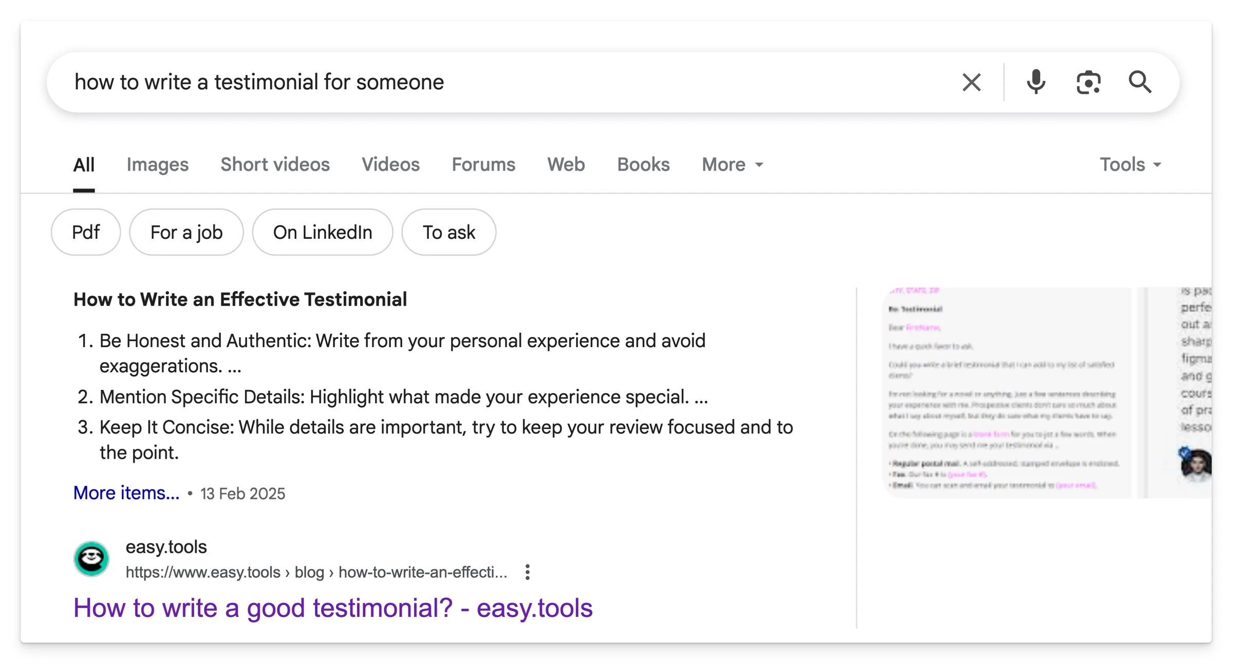Image resolution: width=1233 pixels, height=664 pixels.
Task: Switch to the Web tab
Action: pyautogui.click(x=566, y=165)
